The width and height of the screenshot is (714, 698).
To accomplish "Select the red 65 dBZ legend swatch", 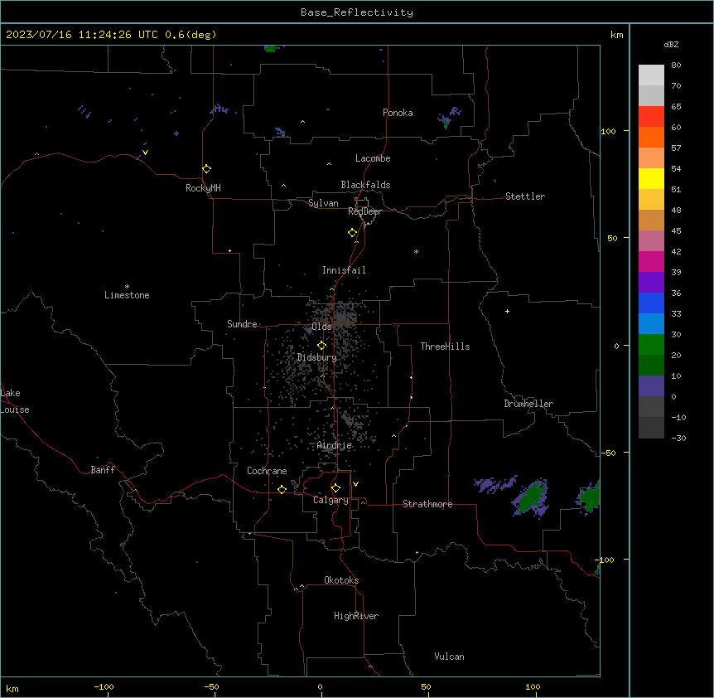I will coord(651,116).
